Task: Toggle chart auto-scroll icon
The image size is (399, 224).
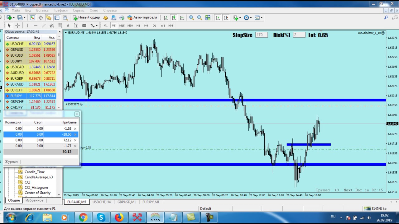Action: tap(218, 18)
